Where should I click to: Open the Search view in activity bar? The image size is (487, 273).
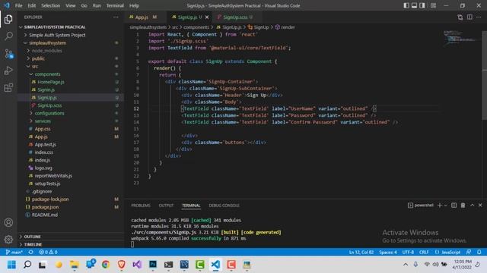point(8,36)
